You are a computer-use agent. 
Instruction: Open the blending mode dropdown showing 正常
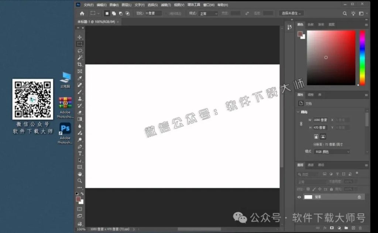[306, 181]
